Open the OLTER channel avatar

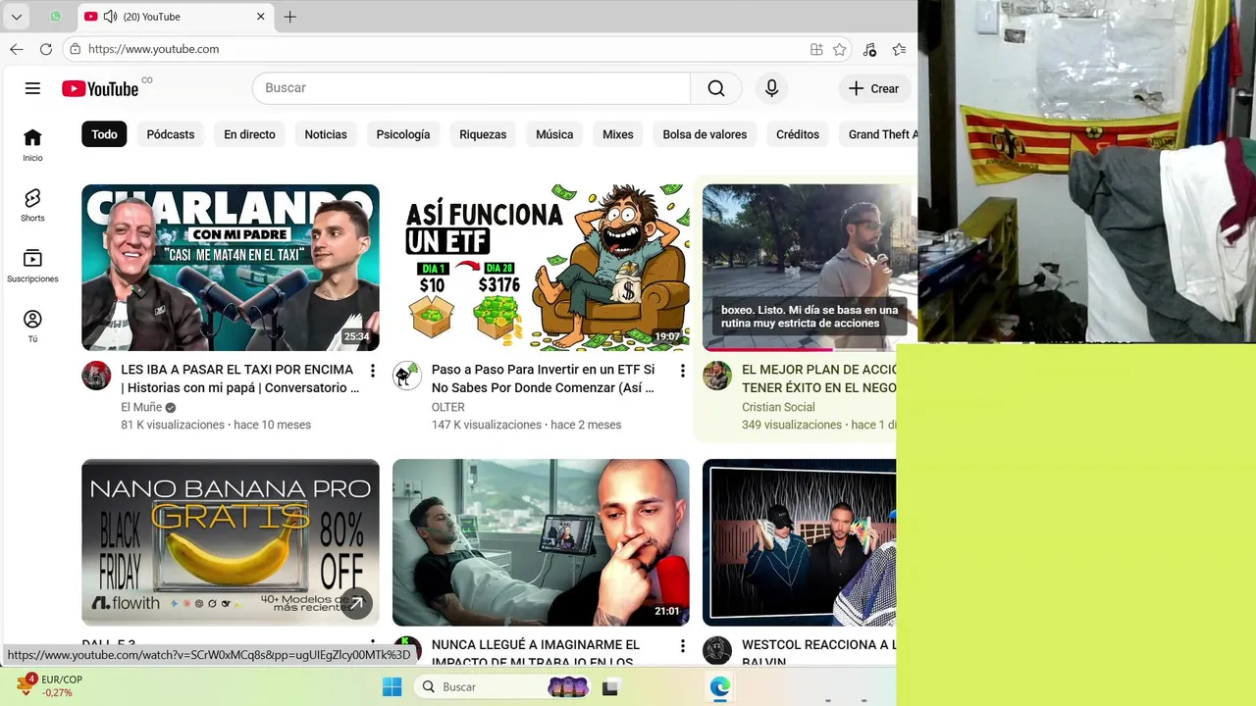click(x=407, y=376)
